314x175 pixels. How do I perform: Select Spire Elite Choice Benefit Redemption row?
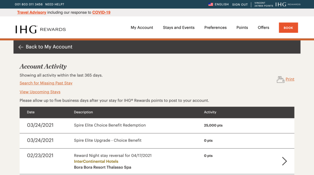click(x=157, y=125)
